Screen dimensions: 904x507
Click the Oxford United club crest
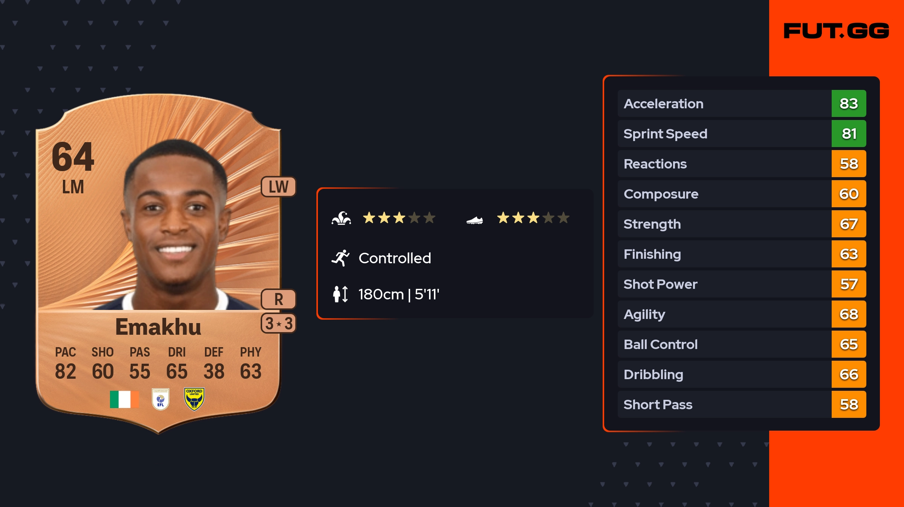tap(194, 399)
